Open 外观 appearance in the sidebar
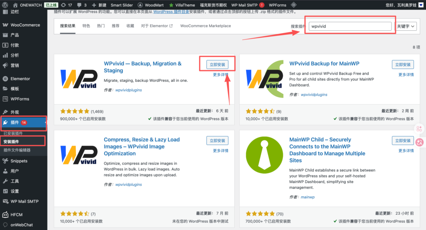The height and width of the screenshot is (230, 426). pos(24,112)
